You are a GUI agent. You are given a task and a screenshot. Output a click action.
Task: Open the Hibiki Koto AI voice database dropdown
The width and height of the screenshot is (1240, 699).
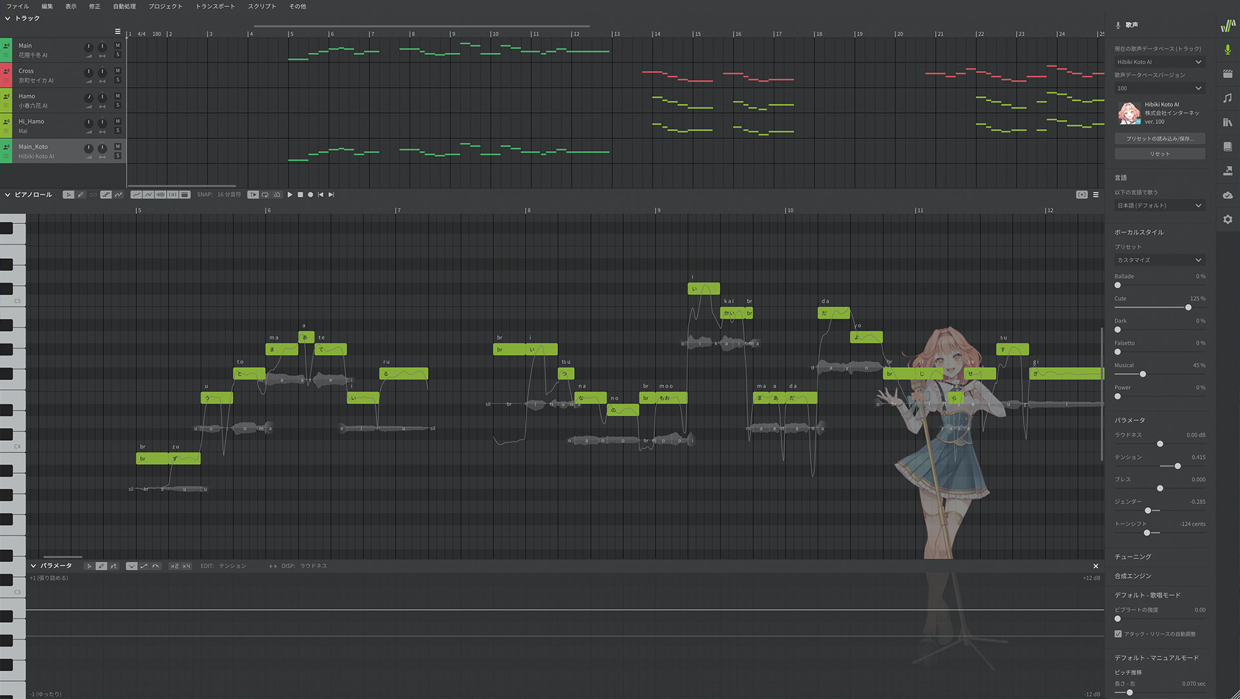coord(1159,62)
